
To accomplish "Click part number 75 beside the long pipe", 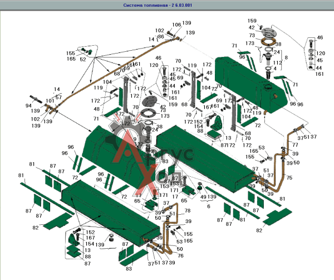I will [x=289, y=177].
